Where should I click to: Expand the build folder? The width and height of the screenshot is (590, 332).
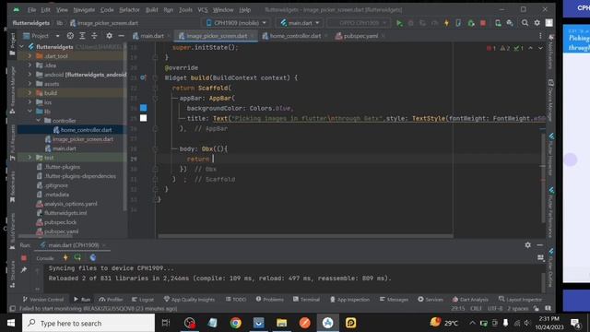pos(29,93)
